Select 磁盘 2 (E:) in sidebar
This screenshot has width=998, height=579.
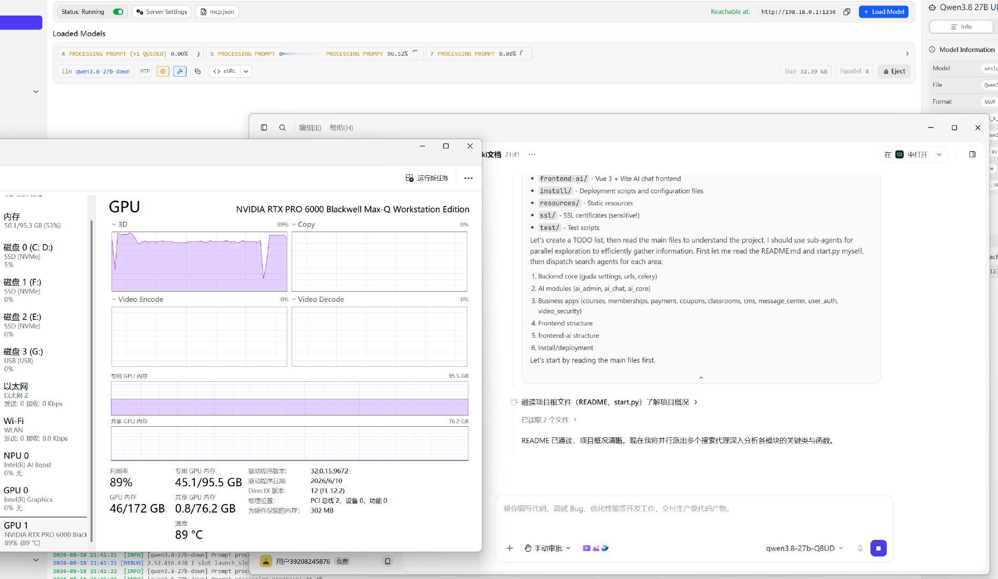[x=43, y=325]
